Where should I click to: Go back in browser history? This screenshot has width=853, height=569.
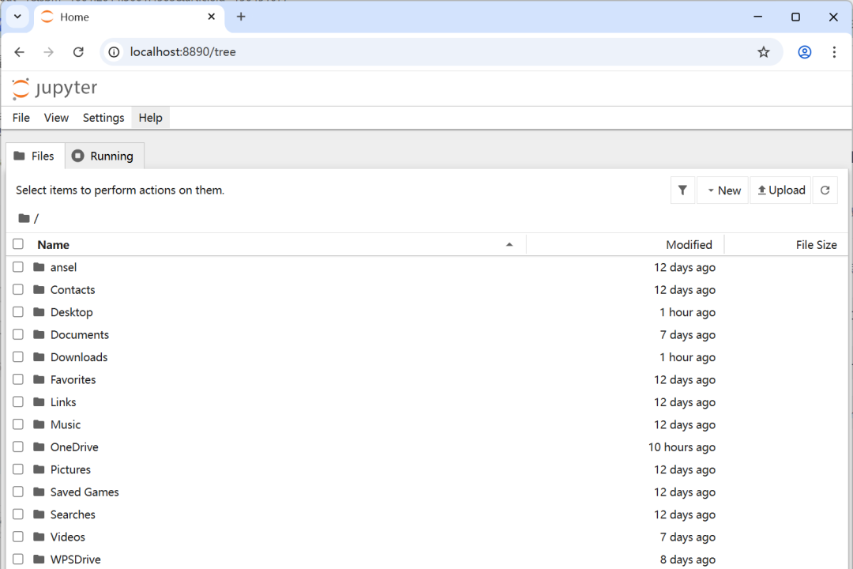tap(20, 51)
